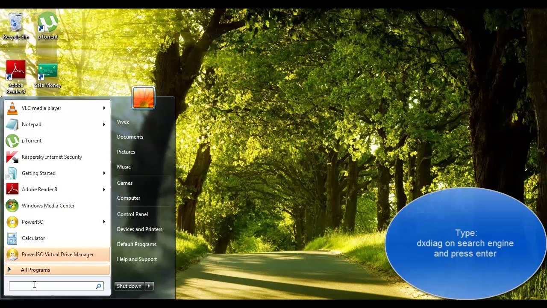Open Vivek user folder
This screenshot has height=308, width=547.
pyautogui.click(x=123, y=122)
